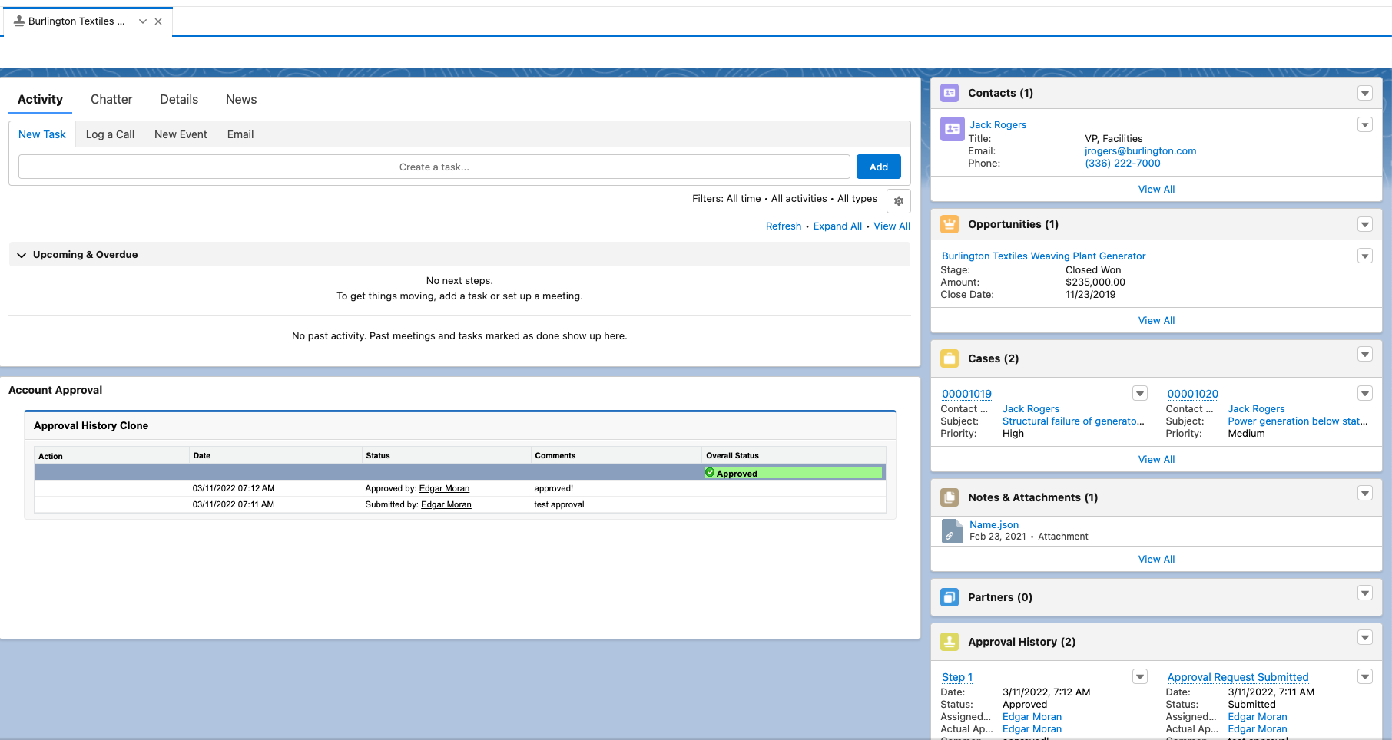Open case number 00001020

(1192, 394)
